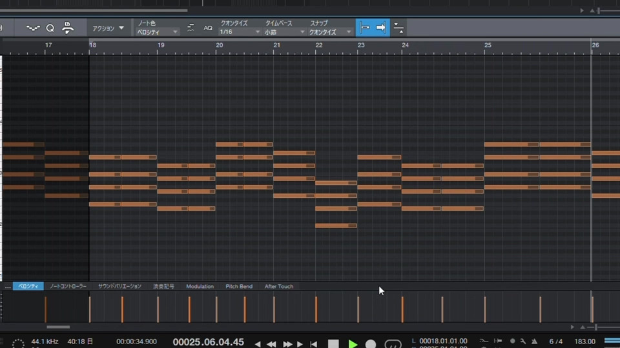Click the velocity bar at bar 22 start
Image resolution: width=620 pixels, height=348 pixels.
pyautogui.click(x=316, y=309)
